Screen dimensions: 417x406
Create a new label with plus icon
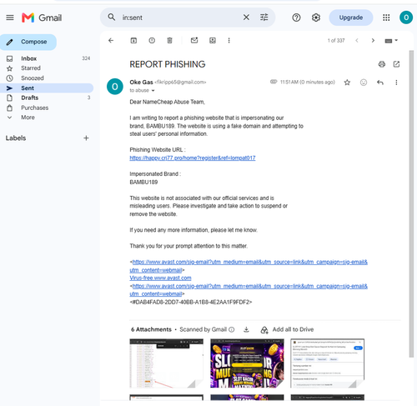[86, 138]
